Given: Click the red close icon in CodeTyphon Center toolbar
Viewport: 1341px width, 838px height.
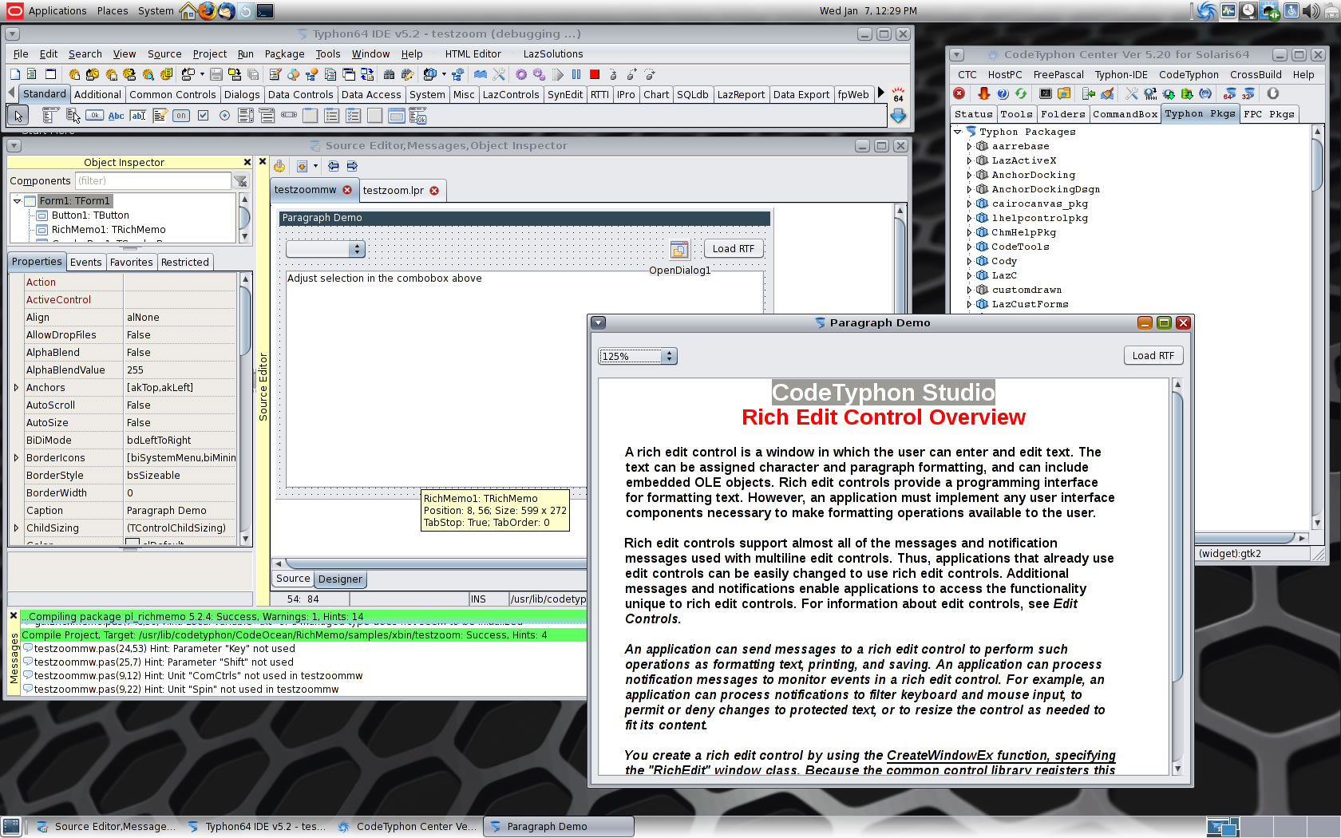Looking at the screenshot, I should coord(959,93).
